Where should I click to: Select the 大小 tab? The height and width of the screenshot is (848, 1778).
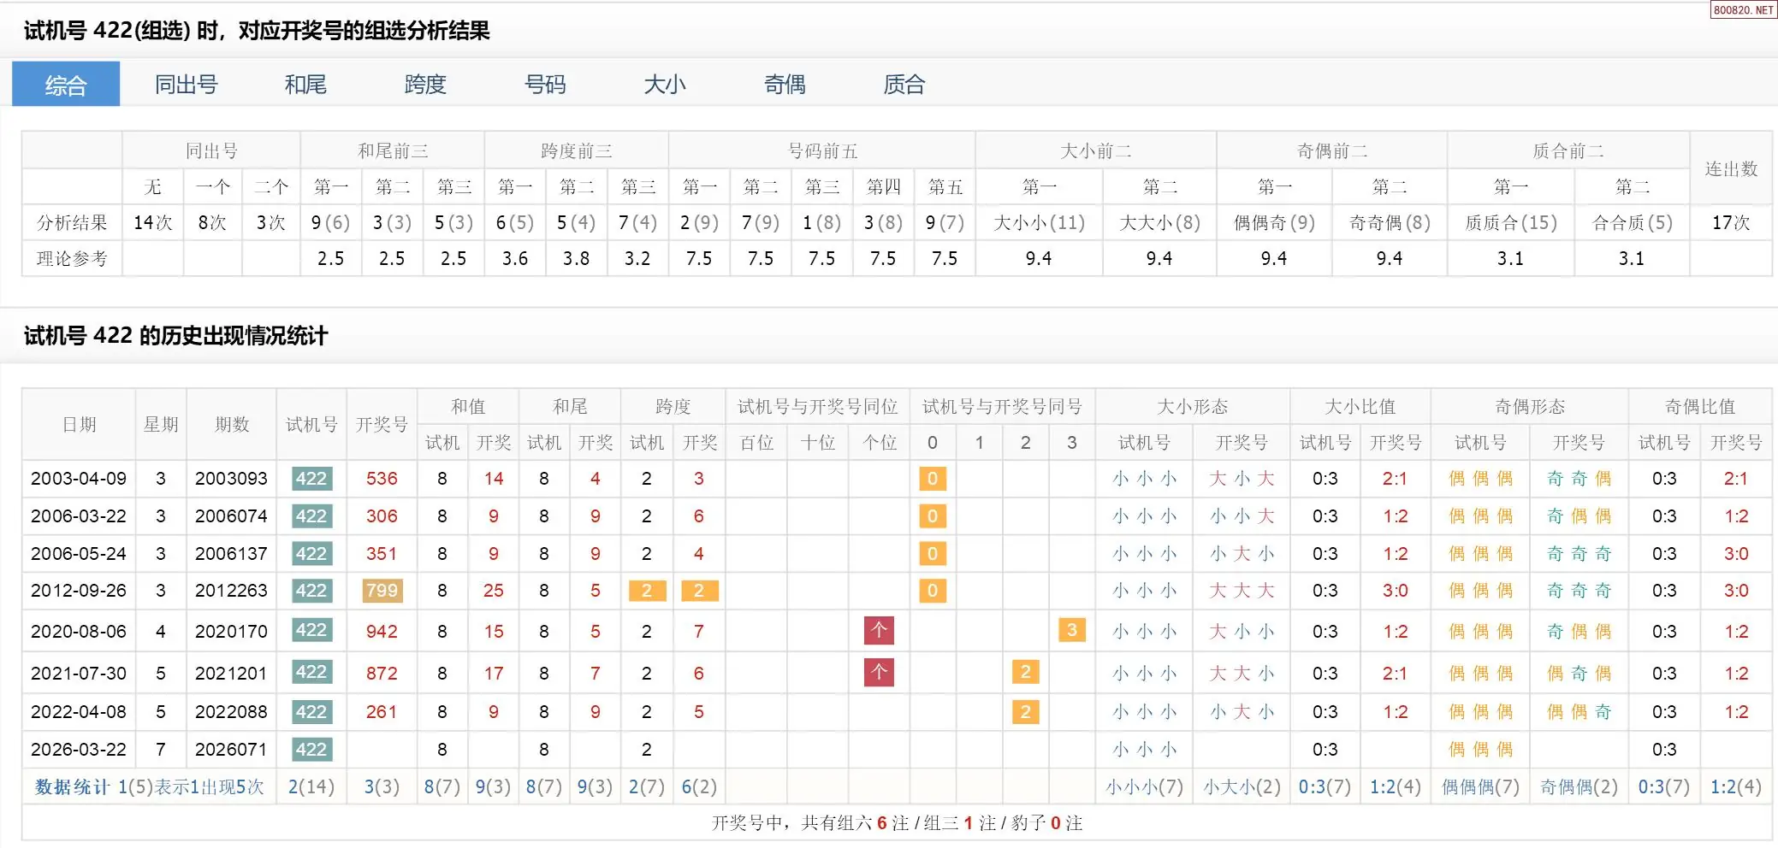(x=665, y=85)
